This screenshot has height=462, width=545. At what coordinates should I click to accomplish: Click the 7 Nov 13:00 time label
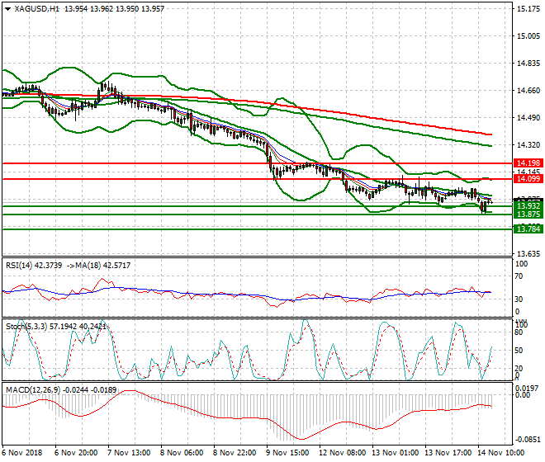click(x=128, y=453)
